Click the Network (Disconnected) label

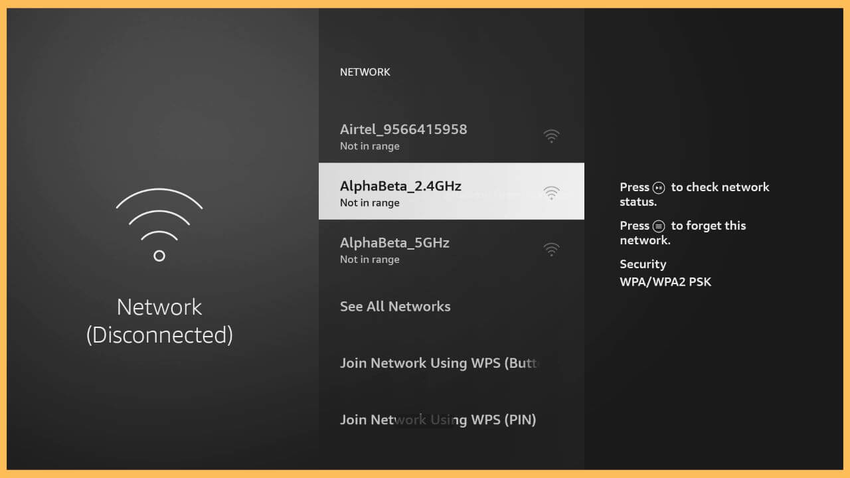click(159, 321)
